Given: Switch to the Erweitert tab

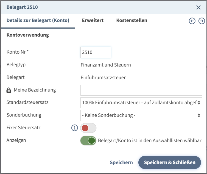Looking at the screenshot, I should tap(93, 20).
